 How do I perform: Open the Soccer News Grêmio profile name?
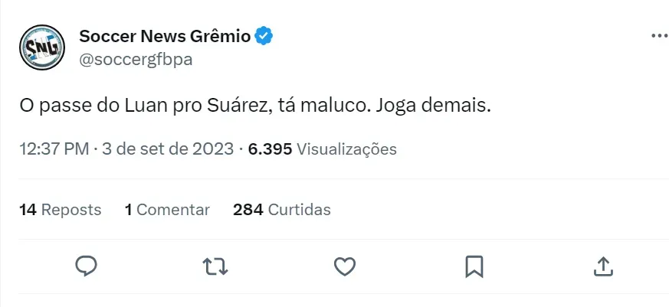[165, 36]
